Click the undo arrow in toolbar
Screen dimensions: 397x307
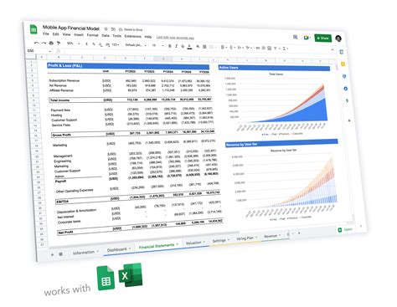[36, 43]
